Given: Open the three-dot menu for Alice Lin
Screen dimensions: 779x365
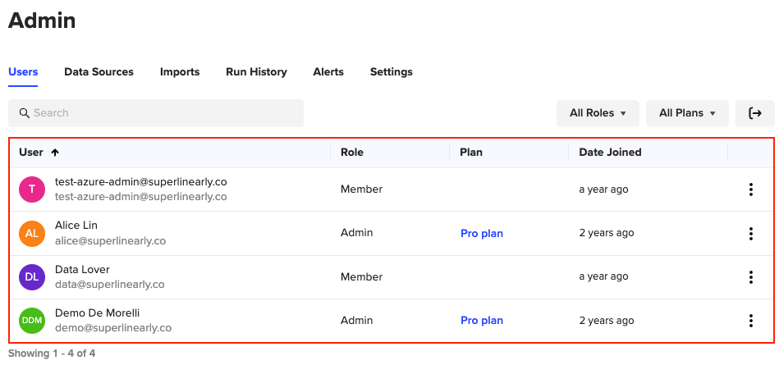Looking at the screenshot, I should (x=750, y=233).
